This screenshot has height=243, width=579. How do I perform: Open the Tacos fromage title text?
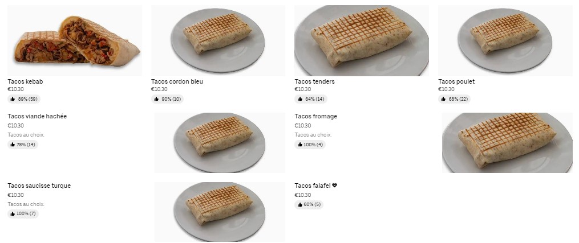click(x=315, y=116)
